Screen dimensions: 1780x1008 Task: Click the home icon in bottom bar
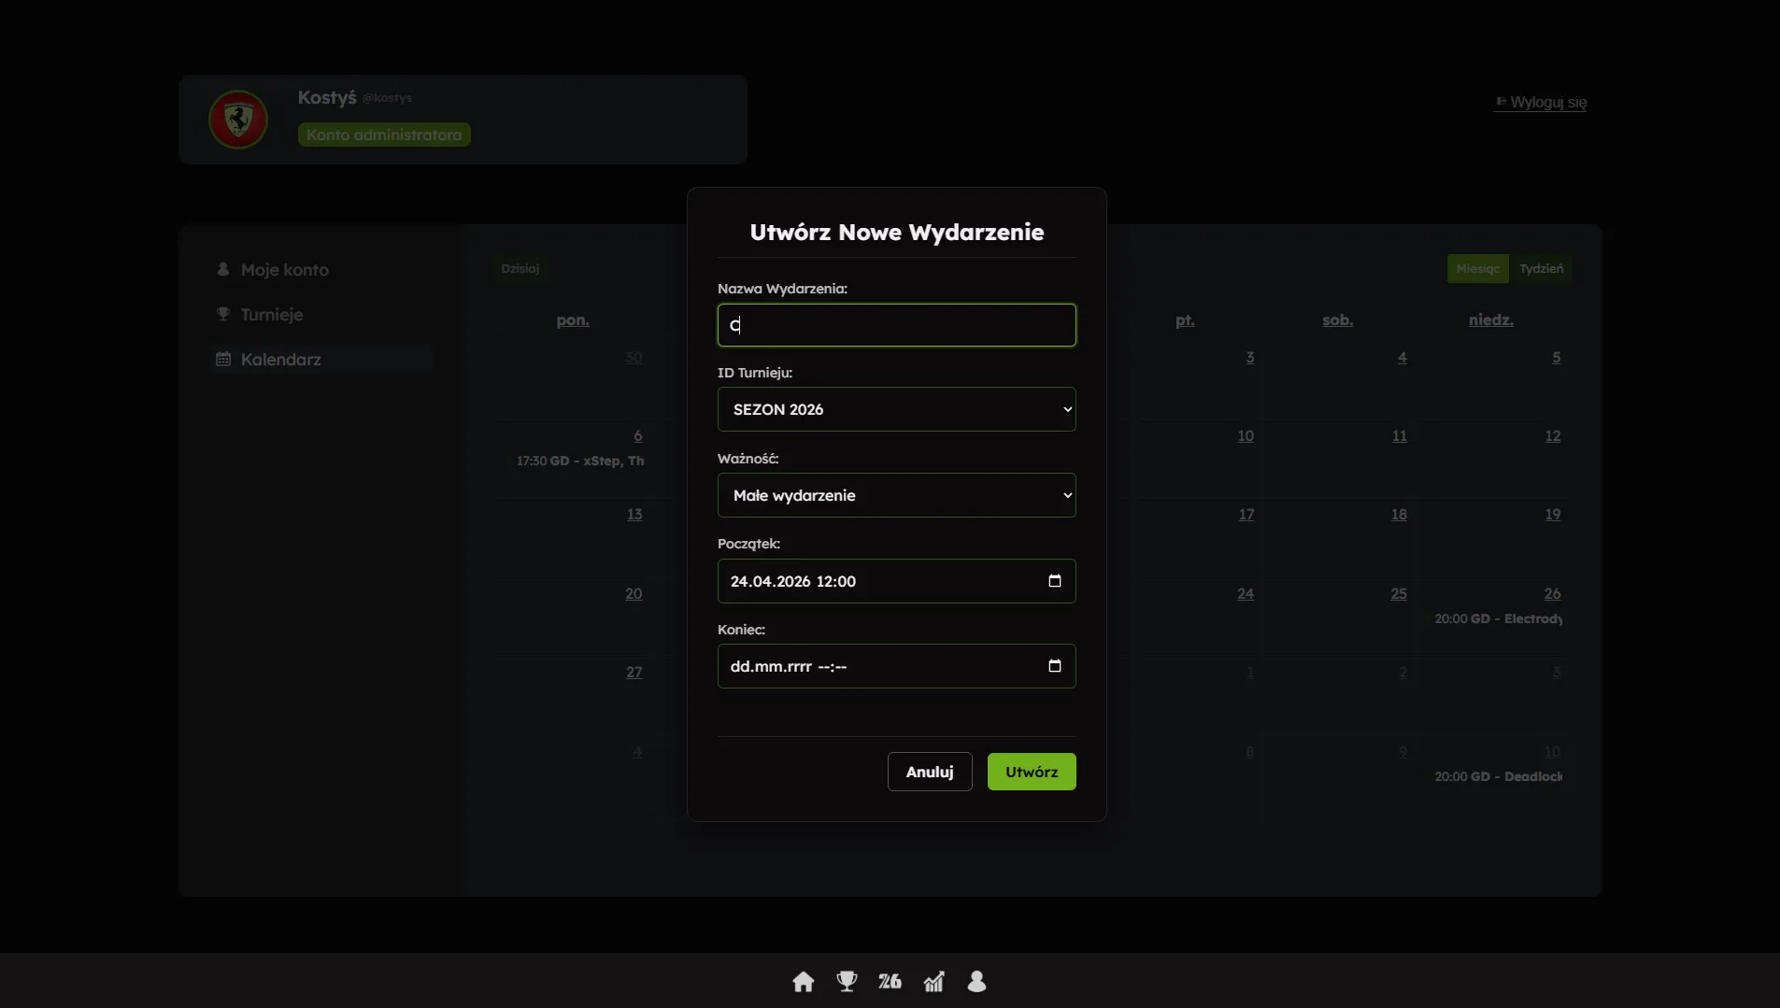(803, 981)
